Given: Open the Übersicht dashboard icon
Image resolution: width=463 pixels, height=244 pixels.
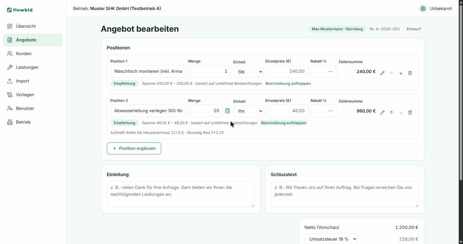Looking at the screenshot, I should pyautogui.click(x=10, y=26).
